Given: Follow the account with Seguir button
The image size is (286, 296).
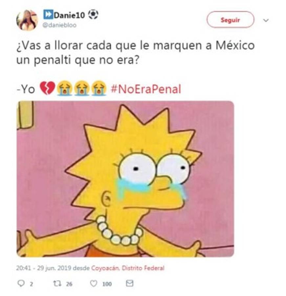Looking at the screenshot, I should [x=231, y=20].
